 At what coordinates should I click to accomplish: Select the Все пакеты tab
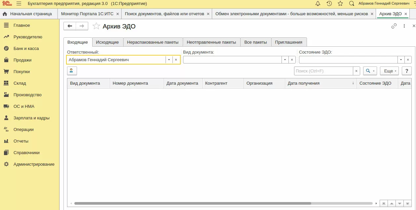click(x=256, y=42)
